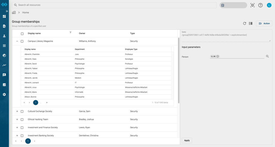Click the clipboard icon in top bar
This screenshot has width=275, height=147.
(223, 5)
